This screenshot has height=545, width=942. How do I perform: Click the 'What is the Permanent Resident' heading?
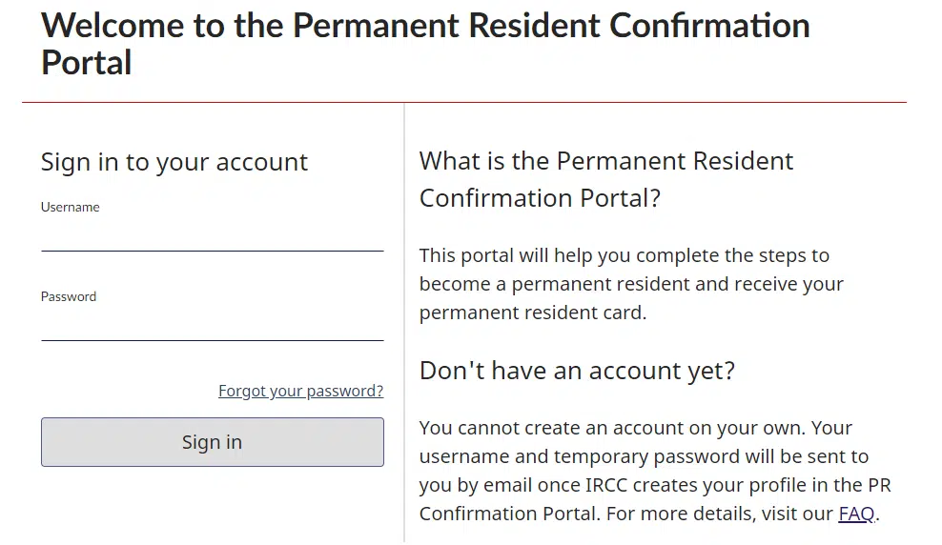(x=606, y=161)
